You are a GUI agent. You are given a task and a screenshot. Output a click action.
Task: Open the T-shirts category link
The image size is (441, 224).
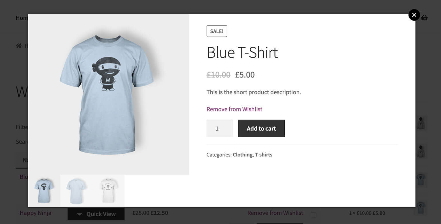(263, 155)
